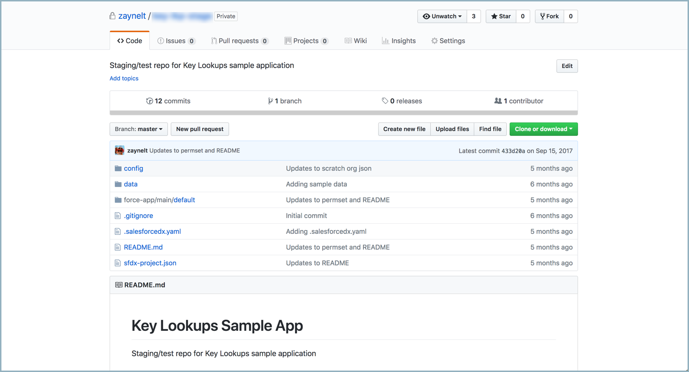Click the Add topics link

124,78
